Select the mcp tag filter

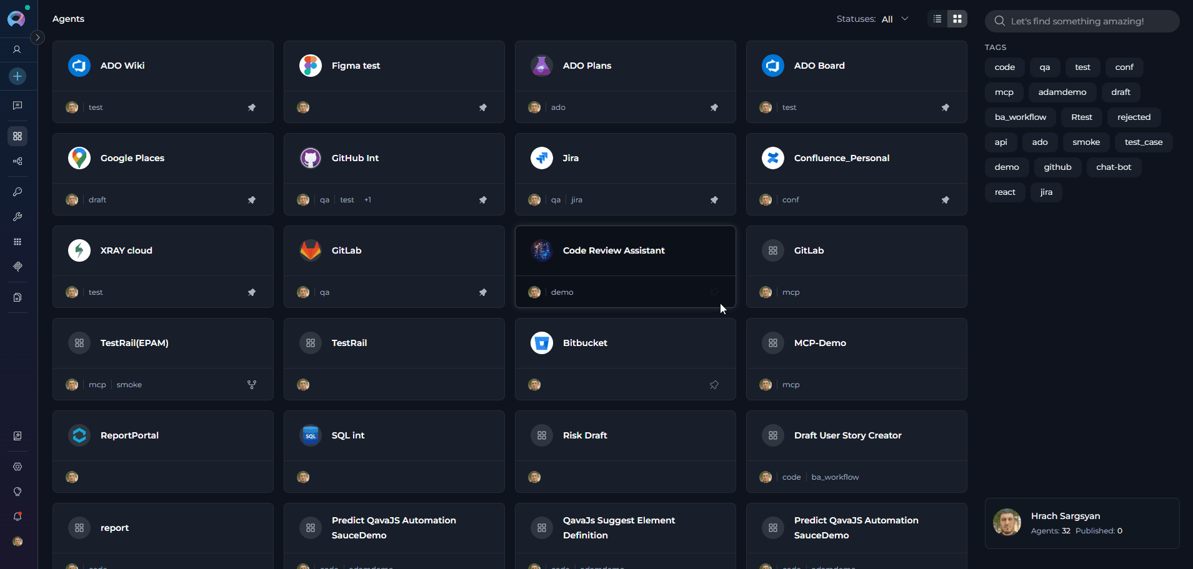(x=1004, y=92)
